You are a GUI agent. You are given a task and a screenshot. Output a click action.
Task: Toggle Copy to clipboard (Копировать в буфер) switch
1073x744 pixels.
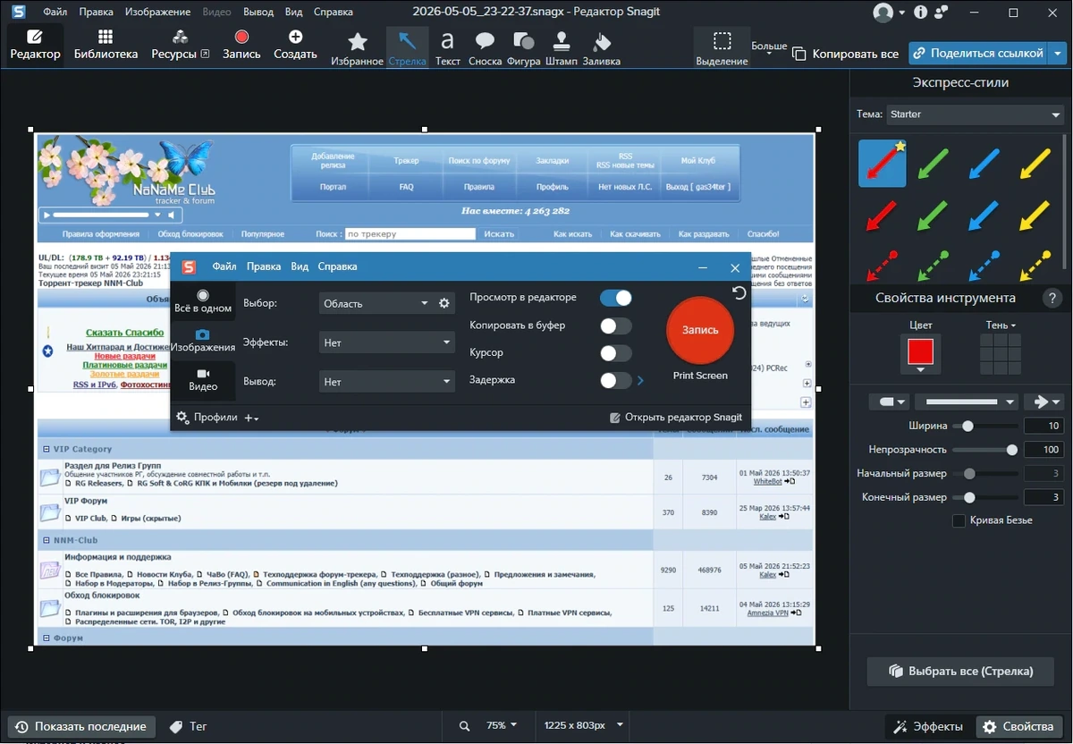pyautogui.click(x=615, y=325)
